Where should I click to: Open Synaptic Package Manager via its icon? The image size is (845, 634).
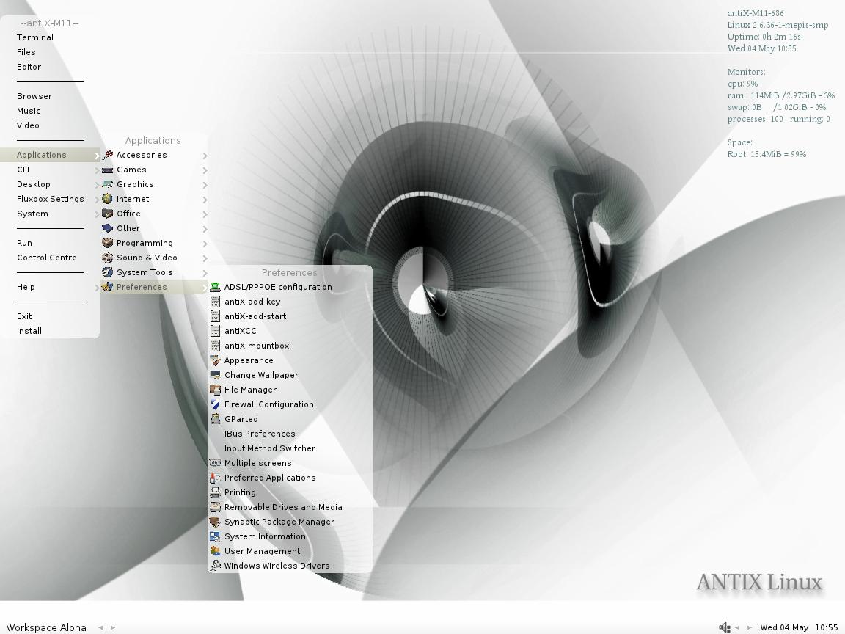pyautogui.click(x=215, y=522)
